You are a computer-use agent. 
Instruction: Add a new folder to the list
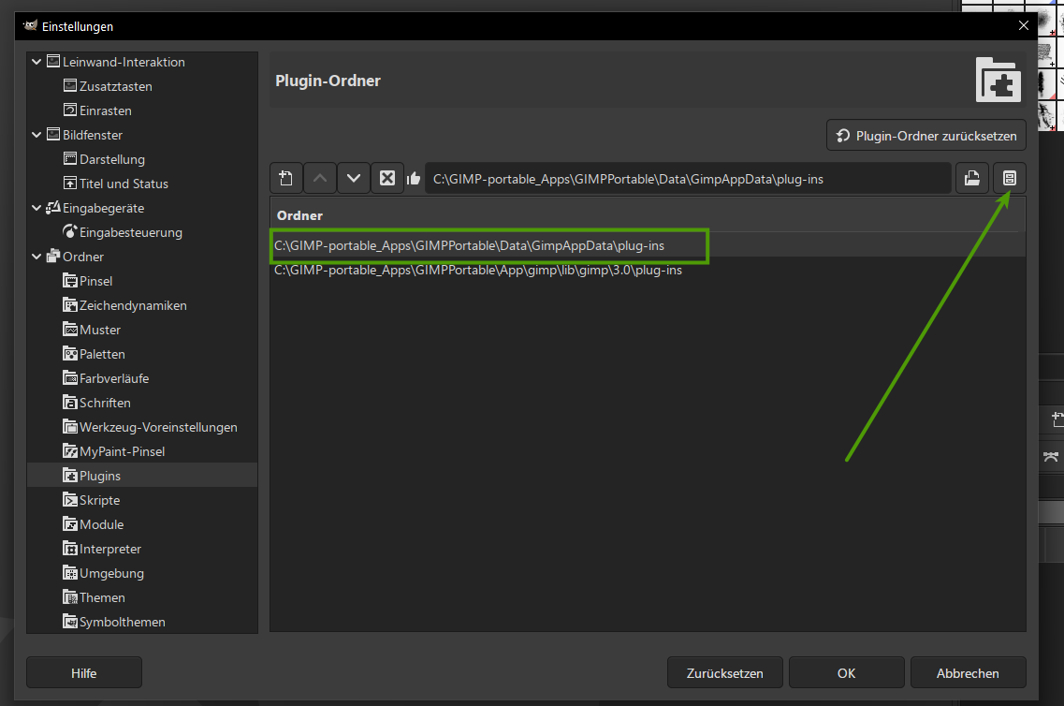click(285, 179)
